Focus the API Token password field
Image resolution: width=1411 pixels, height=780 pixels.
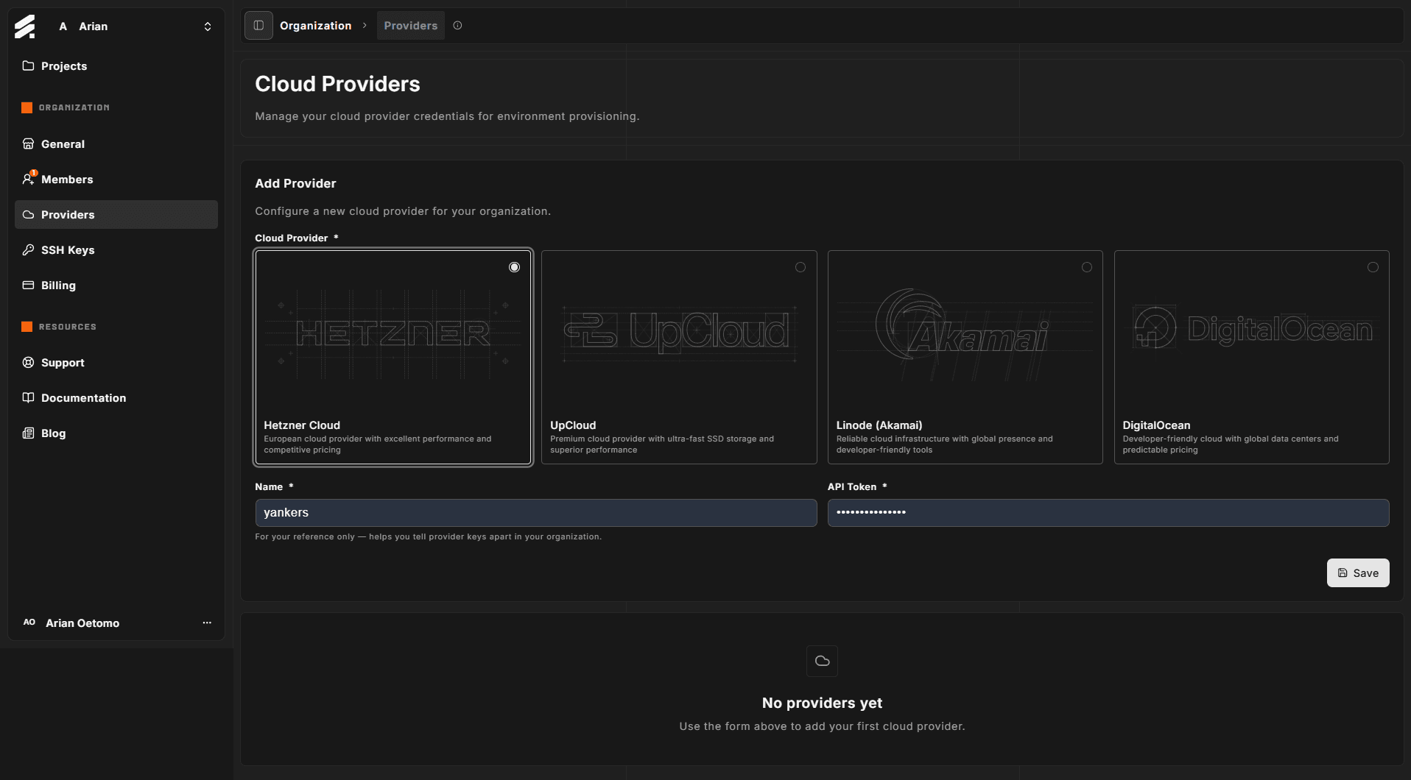tap(1108, 513)
